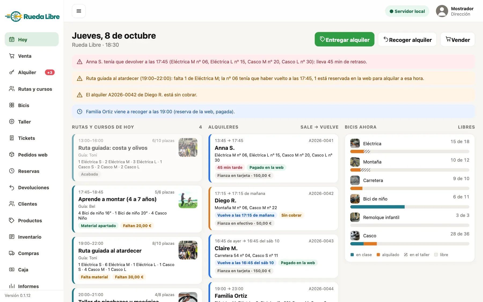Click the Vender button

(x=458, y=39)
